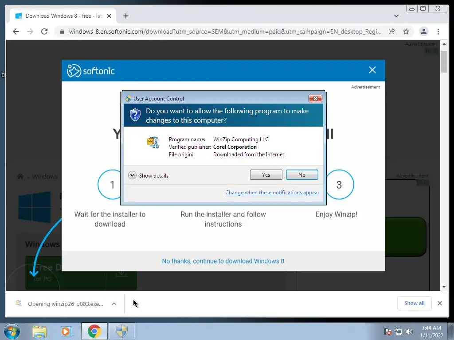The width and height of the screenshot is (454, 340).
Task: Open Change when these notifications appear link
Action: coord(272,193)
